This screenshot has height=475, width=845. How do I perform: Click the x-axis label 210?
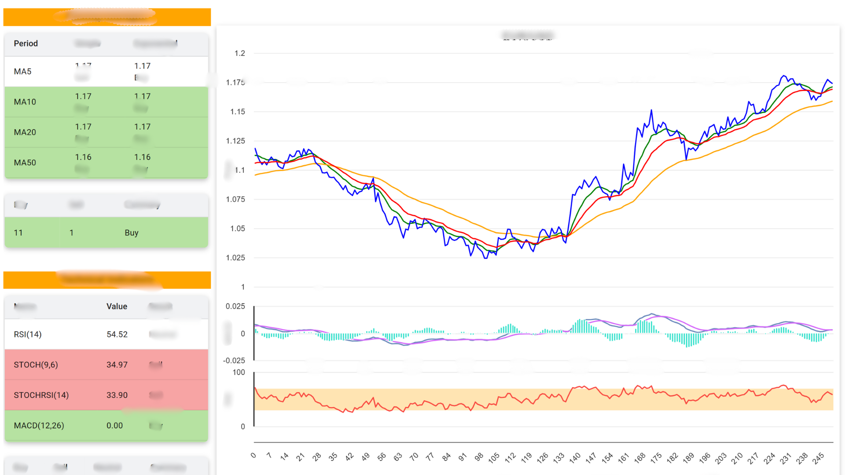(737, 458)
